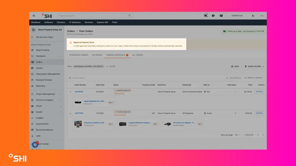Expand the Assets sidebar section
The height and width of the screenshot is (166, 296).
pos(61,112)
